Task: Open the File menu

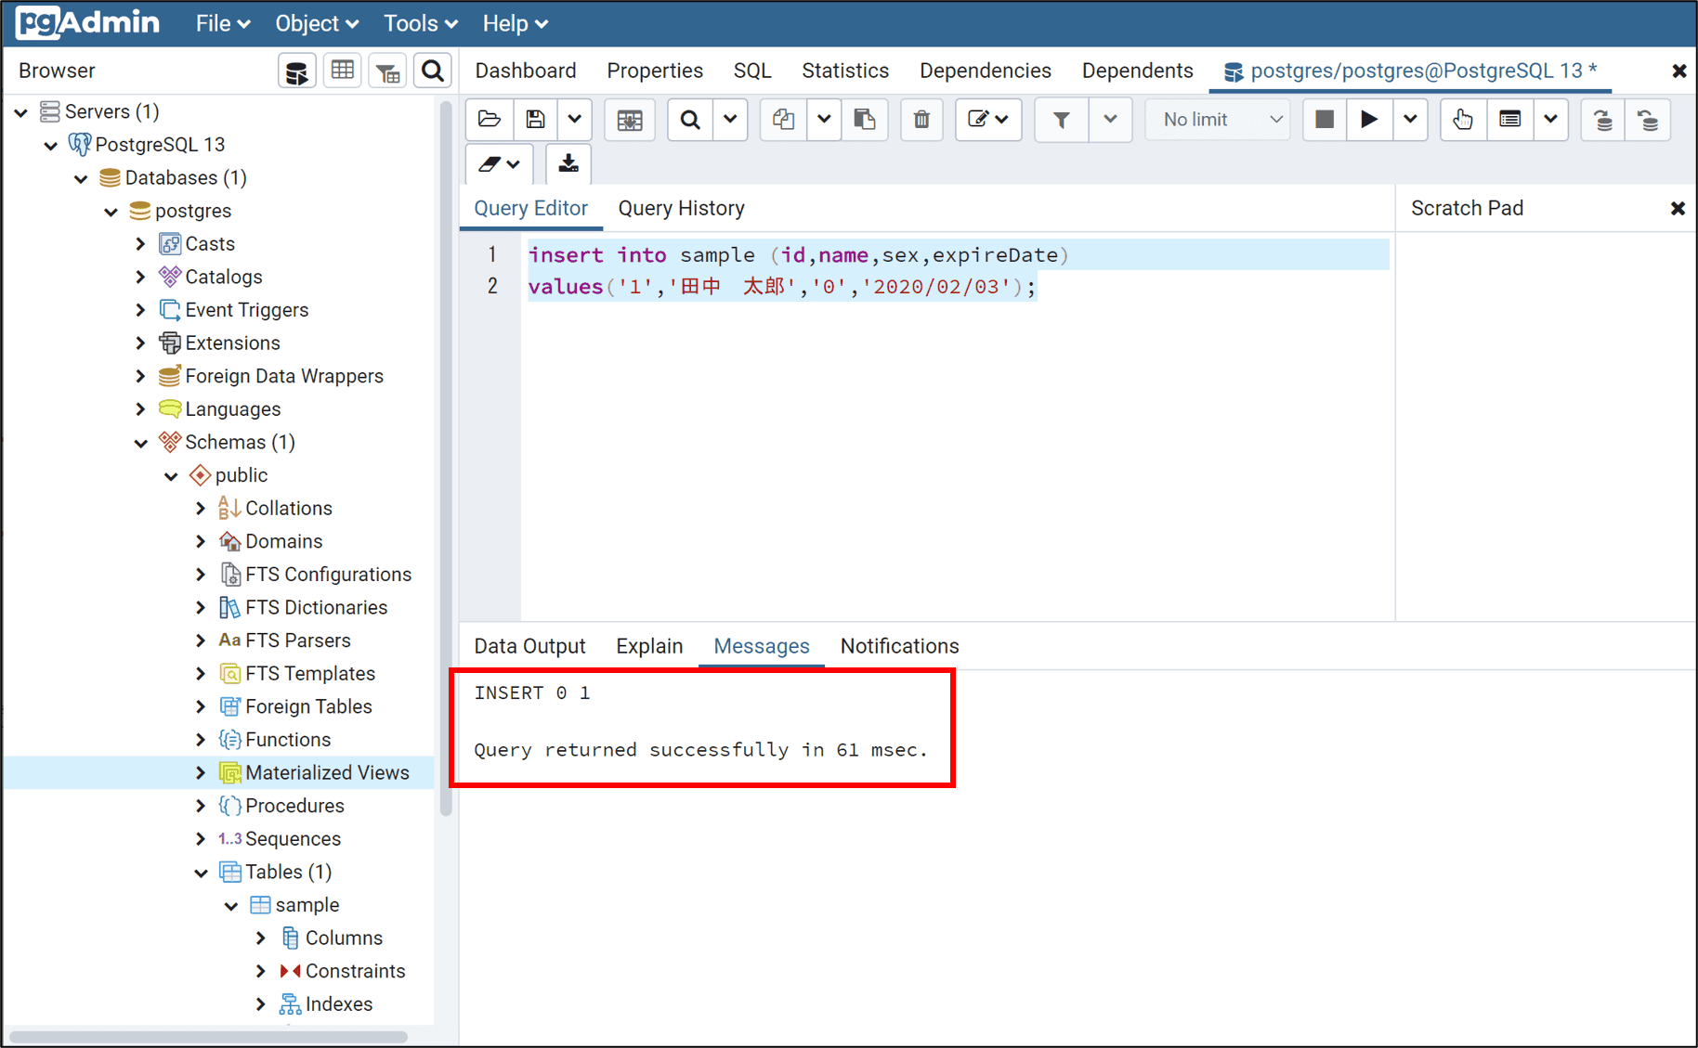Action: (223, 23)
